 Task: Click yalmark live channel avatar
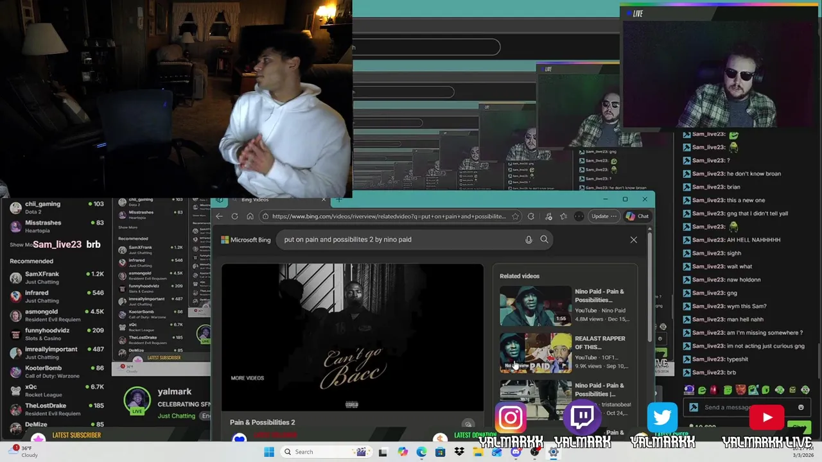(137, 401)
